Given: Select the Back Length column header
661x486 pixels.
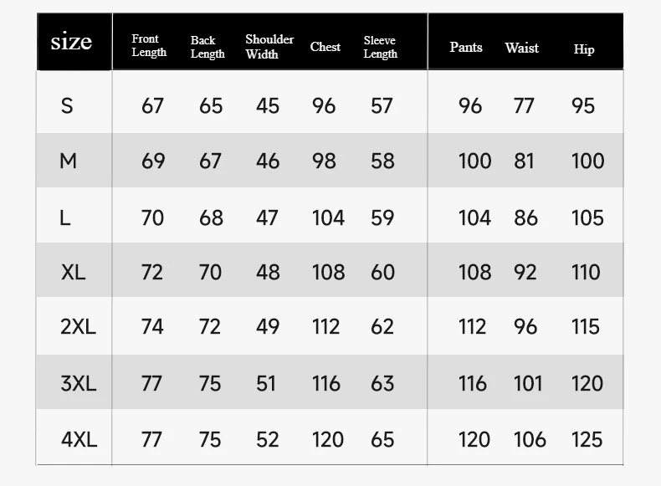Looking at the screenshot, I should point(208,47).
